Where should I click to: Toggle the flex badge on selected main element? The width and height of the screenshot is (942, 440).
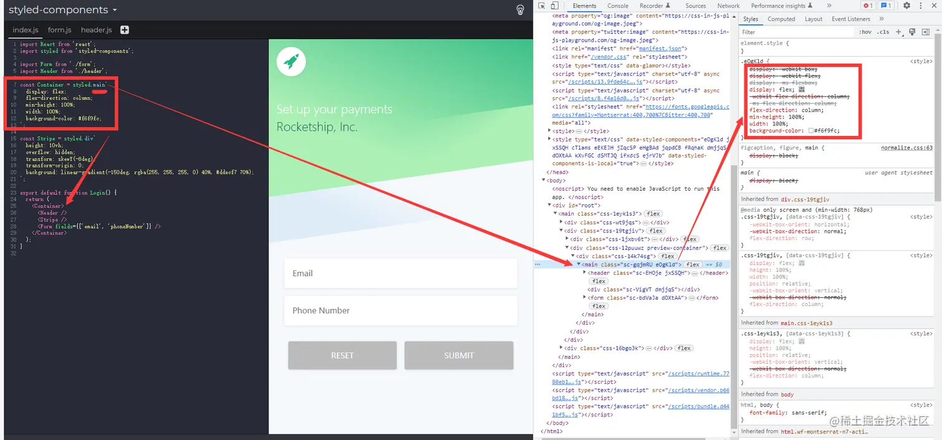pos(693,264)
